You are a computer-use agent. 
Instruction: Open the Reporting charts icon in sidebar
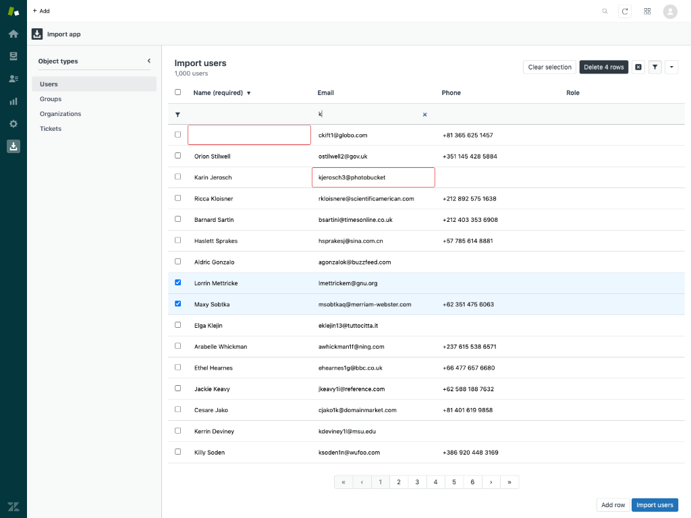tap(13, 101)
